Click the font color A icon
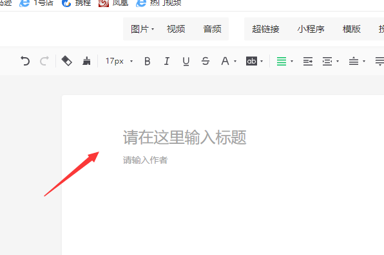 [225, 61]
